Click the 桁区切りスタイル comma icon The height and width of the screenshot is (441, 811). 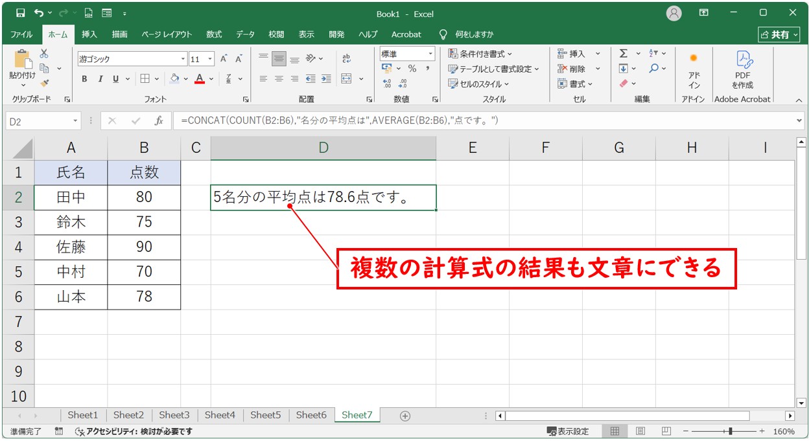pyautogui.click(x=428, y=68)
